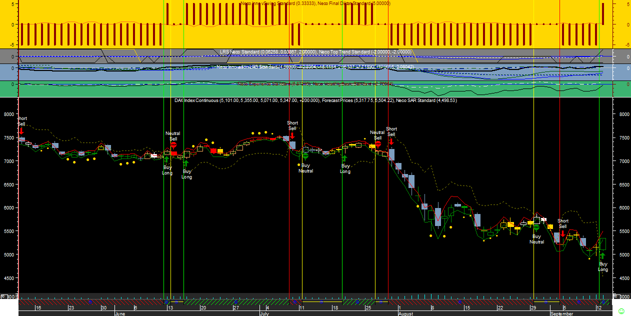
Task: Click the green Buy Long arrow near July 18
Action: [345, 158]
